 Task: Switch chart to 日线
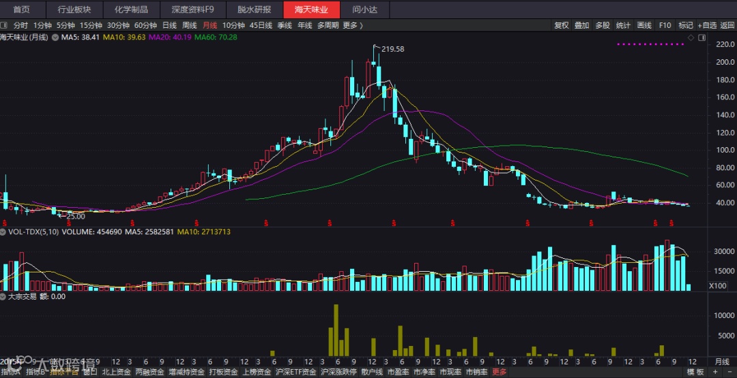click(169, 25)
